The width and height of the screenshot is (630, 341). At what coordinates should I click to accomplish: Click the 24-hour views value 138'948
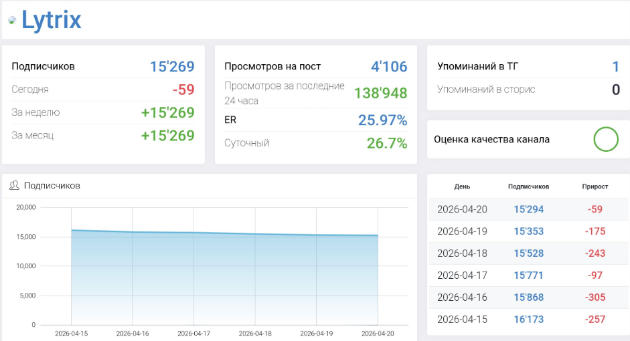point(380,93)
